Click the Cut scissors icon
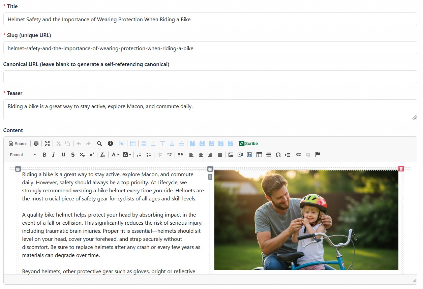Viewport: 423px width, 289px height. pos(58,143)
